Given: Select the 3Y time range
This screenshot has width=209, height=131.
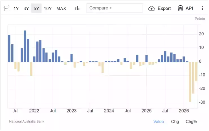Looking at the screenshot, I should [26, 8].
